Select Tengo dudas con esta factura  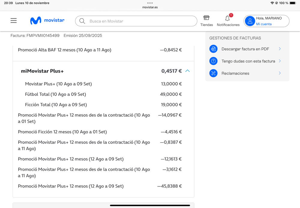click(x=248, y=61)
